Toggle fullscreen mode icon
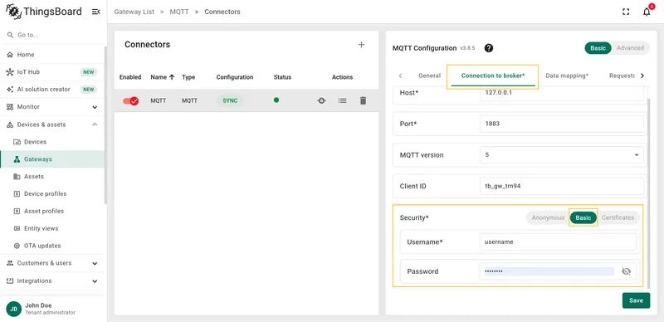Viewport: 664px width, 322px height. [626, 12]
